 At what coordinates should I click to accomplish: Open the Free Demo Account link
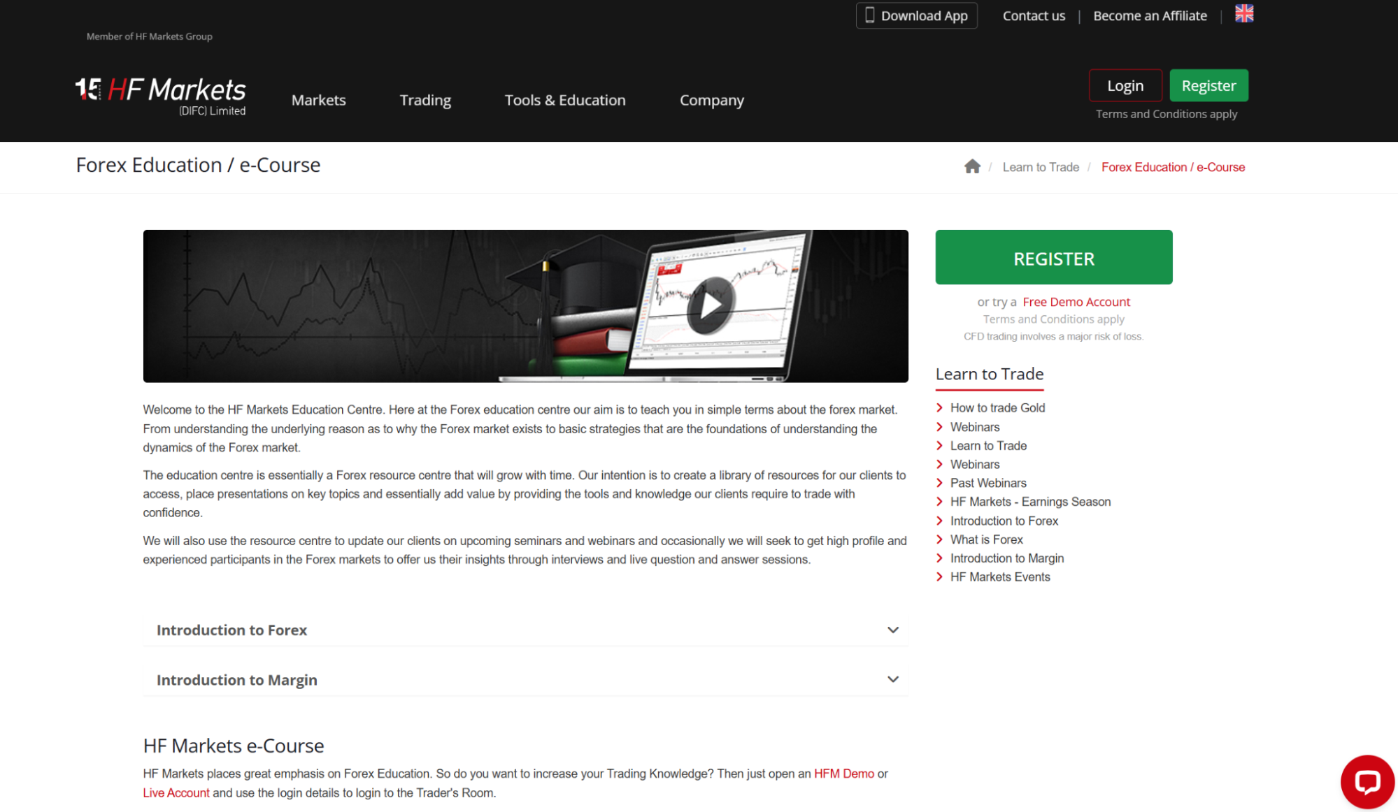[x=1076, y=302]
